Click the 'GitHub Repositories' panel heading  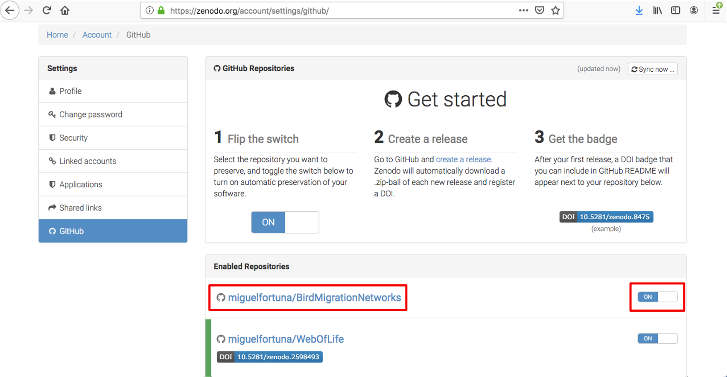tap(254, 68)
